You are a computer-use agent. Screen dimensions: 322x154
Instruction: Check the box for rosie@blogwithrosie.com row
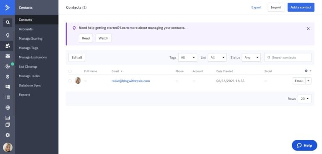coord(70,81)
